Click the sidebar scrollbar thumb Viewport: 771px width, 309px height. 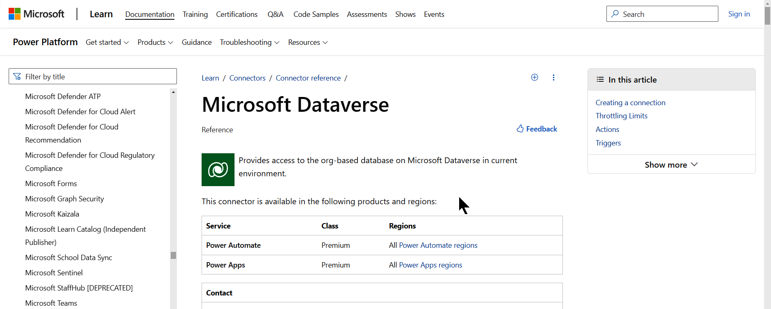pyautogui.click(x=173, y=255)
